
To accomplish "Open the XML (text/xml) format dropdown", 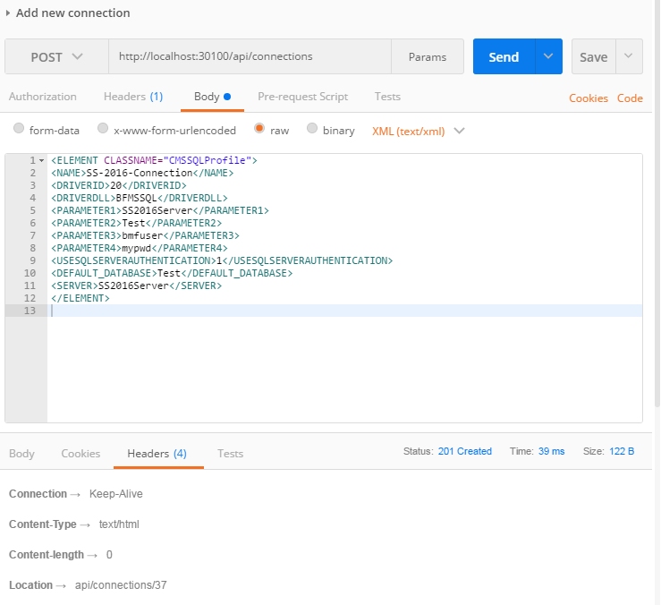I will (x=419, y=132).
